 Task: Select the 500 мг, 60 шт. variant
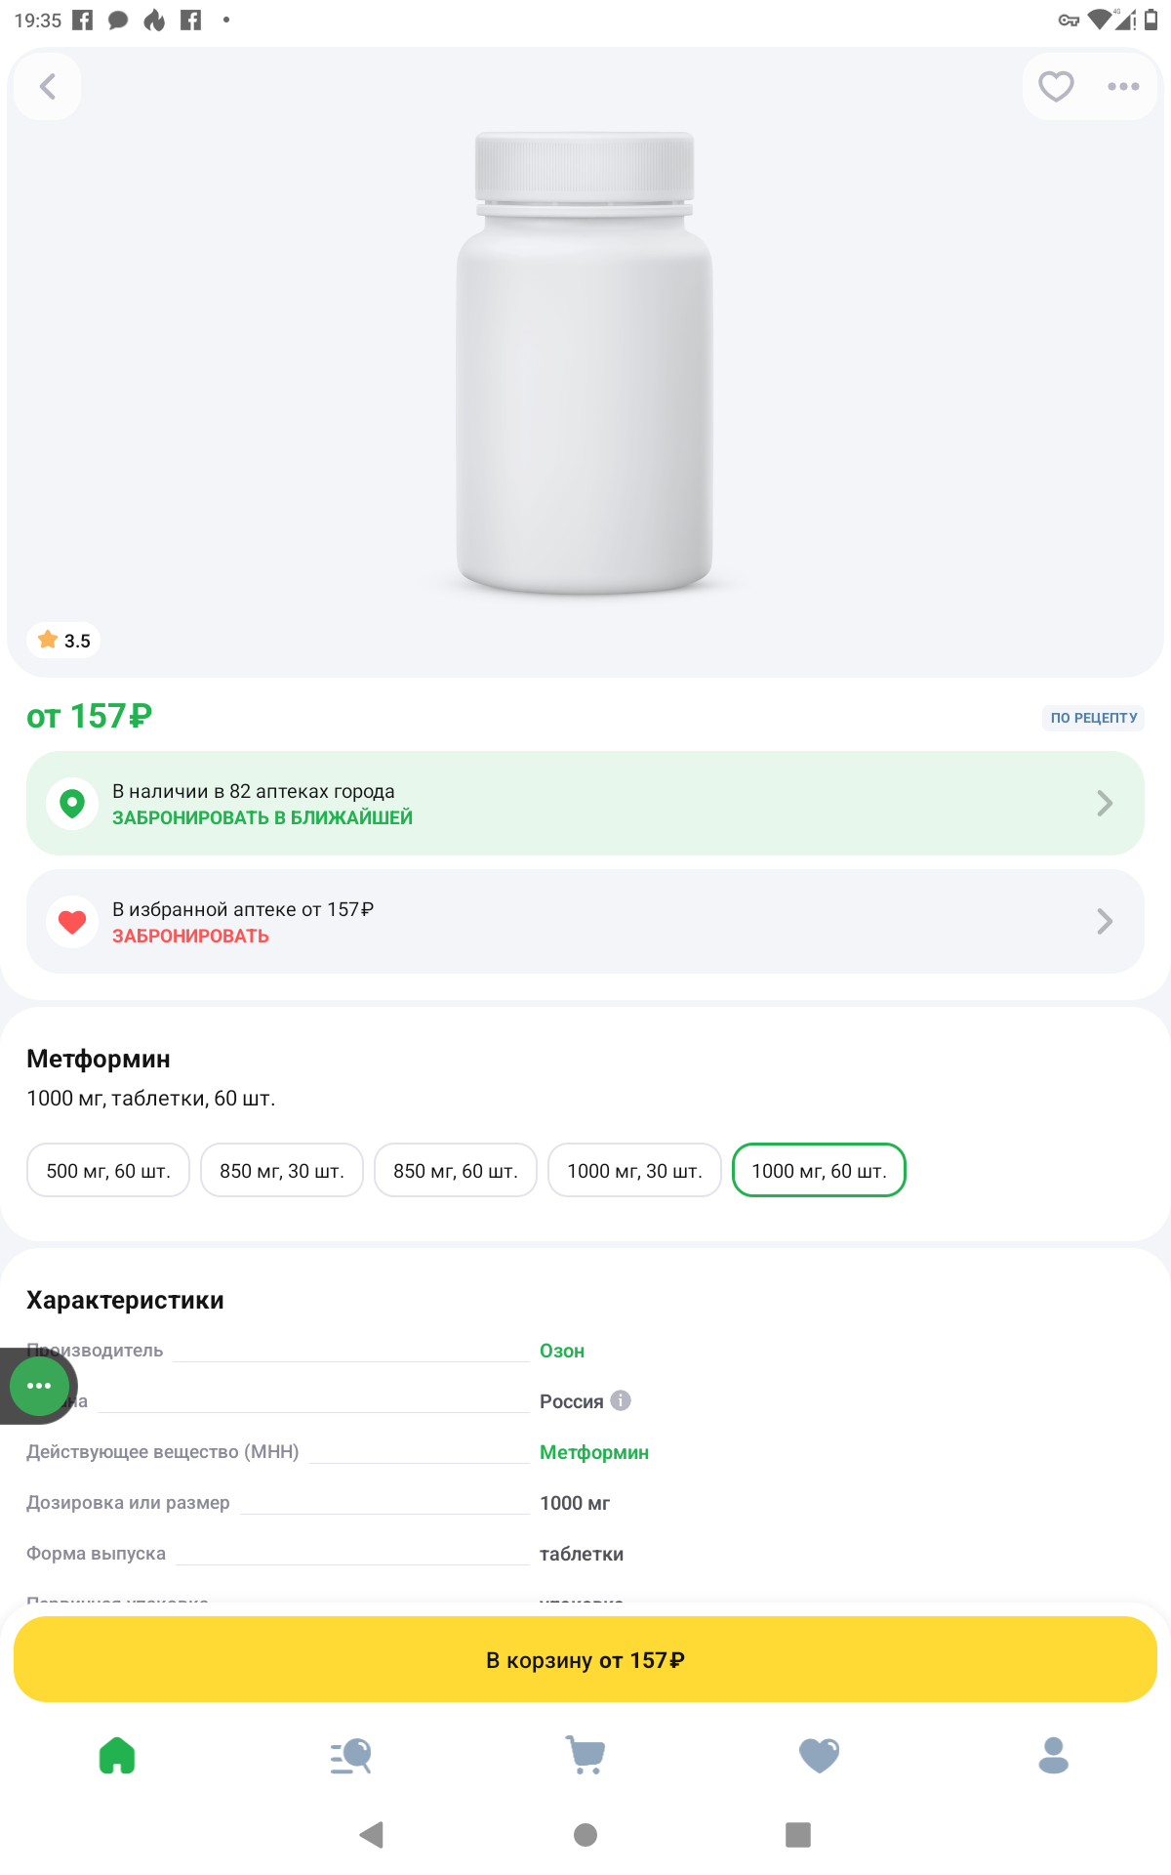click(108, 1170)
